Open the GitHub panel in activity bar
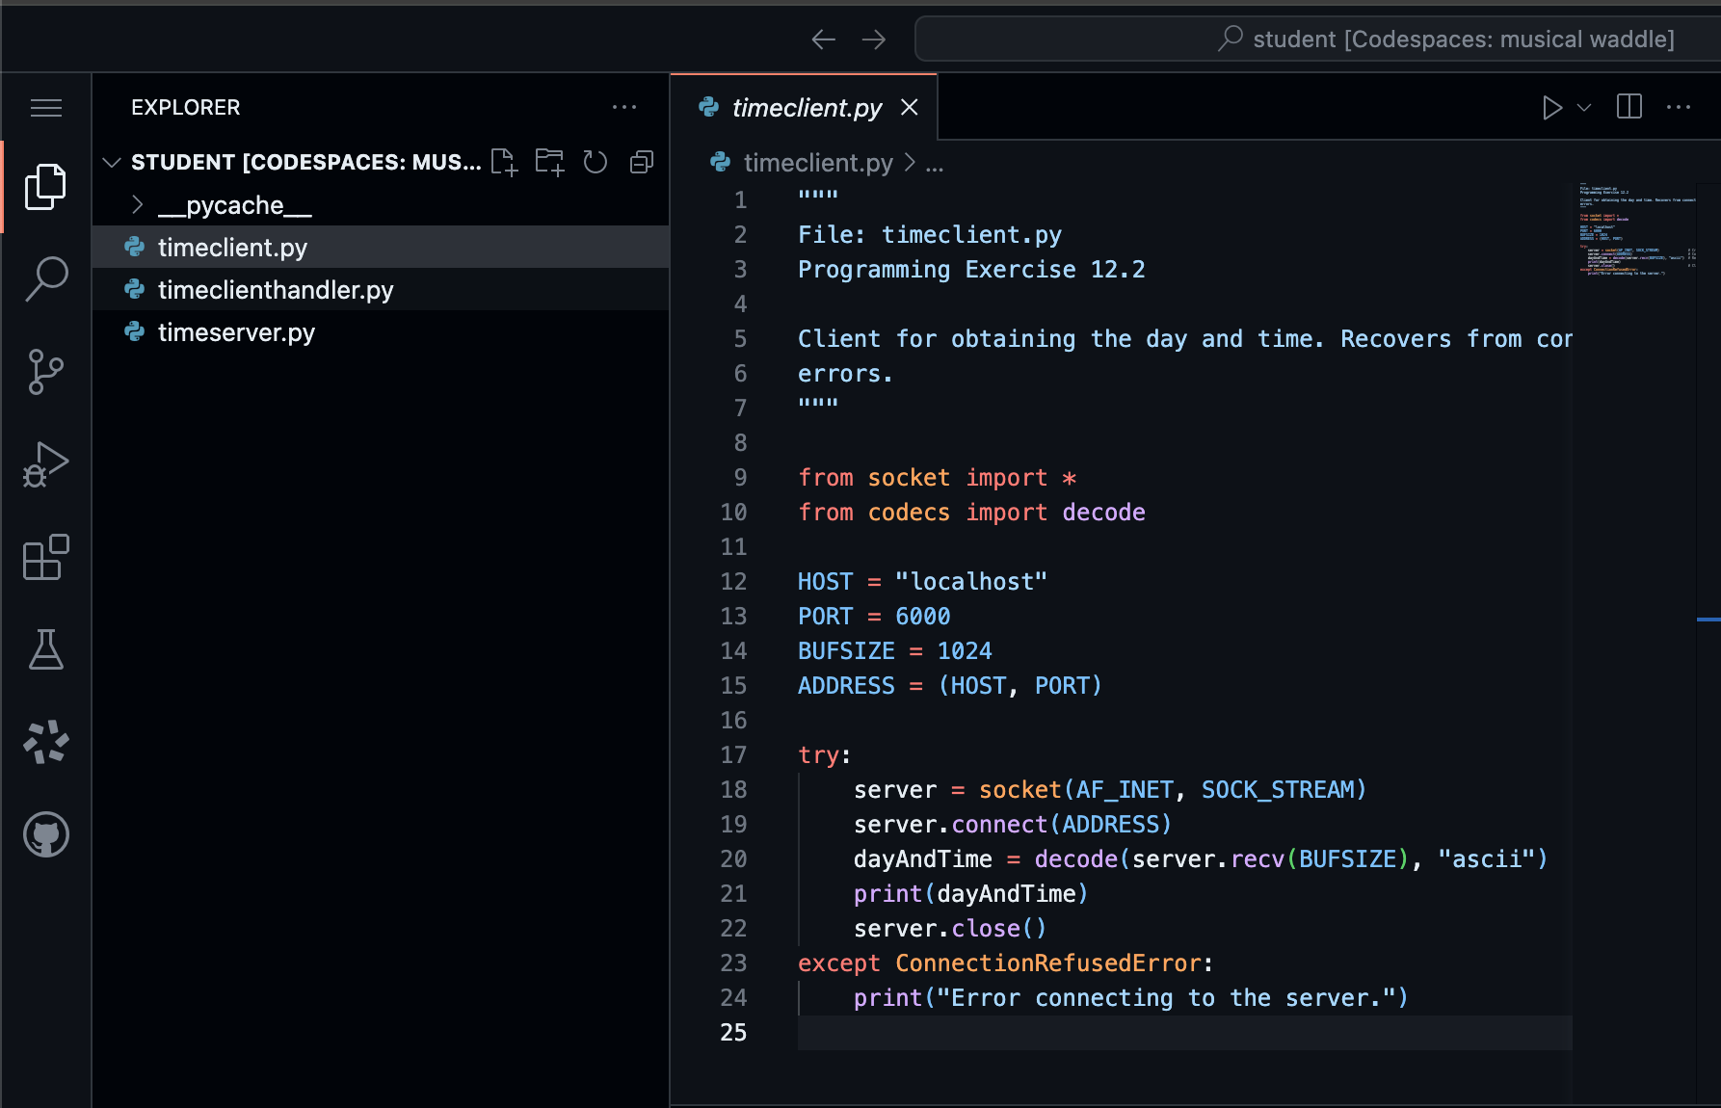This screenshot has width=1721, height=1108. click(46, 834)
